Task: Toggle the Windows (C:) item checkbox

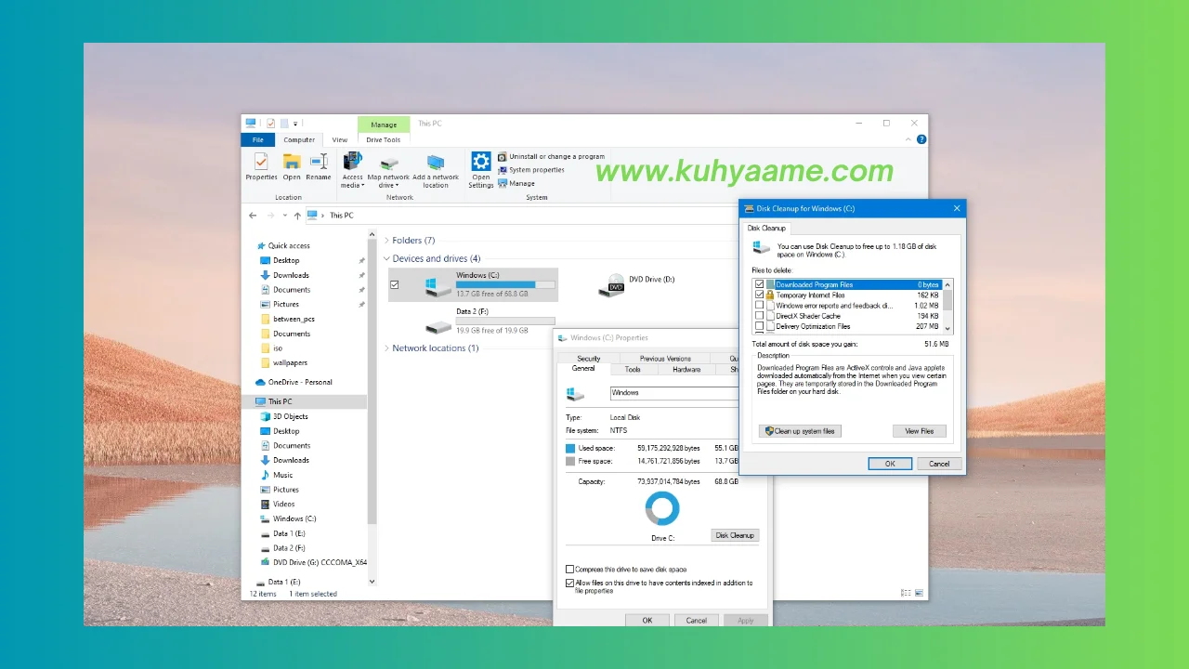Action: coord(395,284)
